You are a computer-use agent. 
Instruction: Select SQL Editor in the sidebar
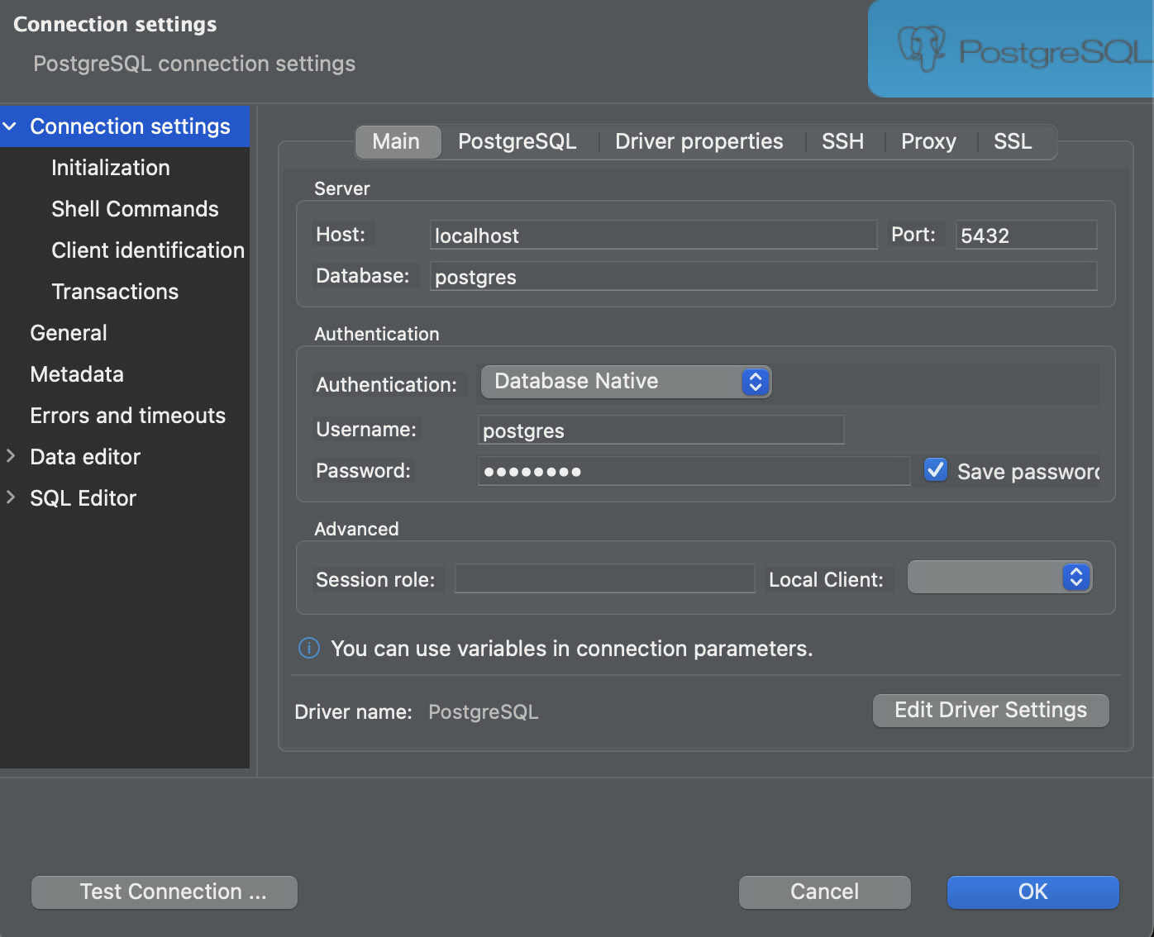point(125,498)
